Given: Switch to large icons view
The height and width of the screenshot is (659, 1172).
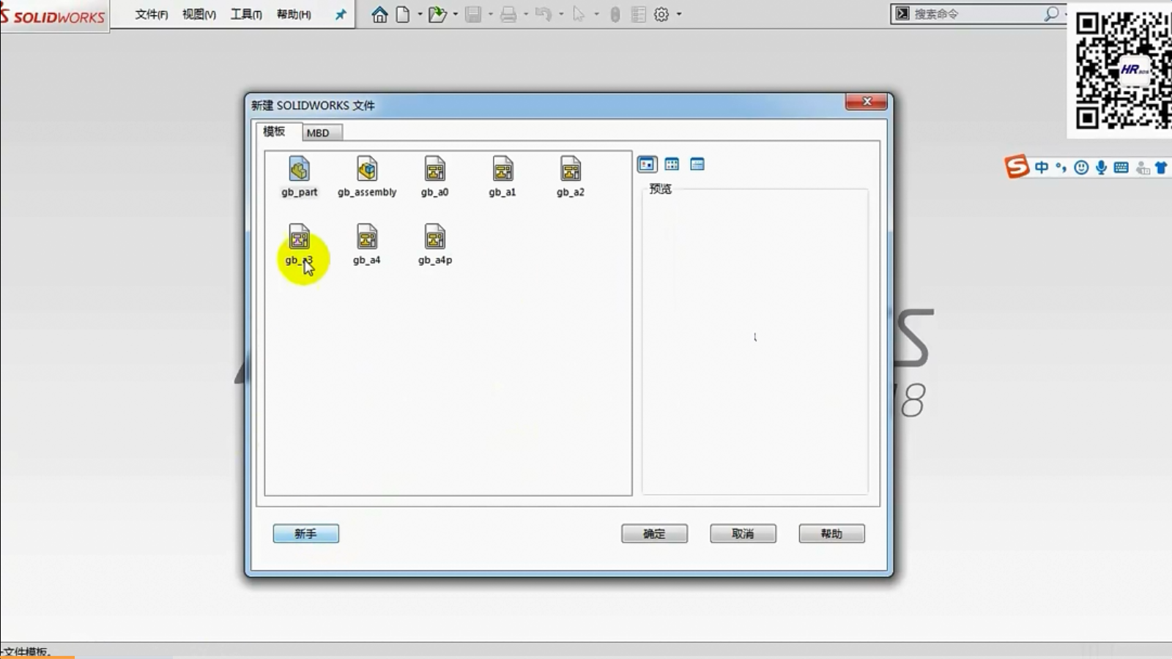Looking at the screenshot, I should point(647,165).
